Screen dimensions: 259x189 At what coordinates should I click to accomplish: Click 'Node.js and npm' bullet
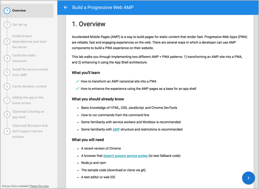pos(93,163)
